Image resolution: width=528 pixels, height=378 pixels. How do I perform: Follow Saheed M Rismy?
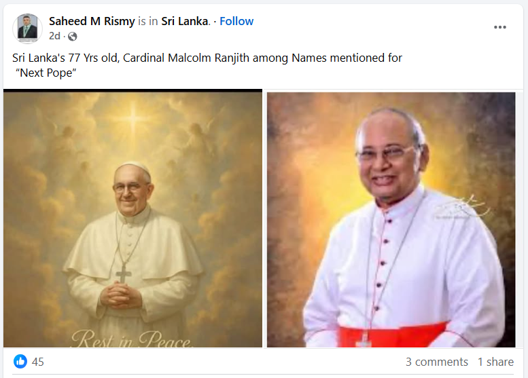[x=236, y=21]
